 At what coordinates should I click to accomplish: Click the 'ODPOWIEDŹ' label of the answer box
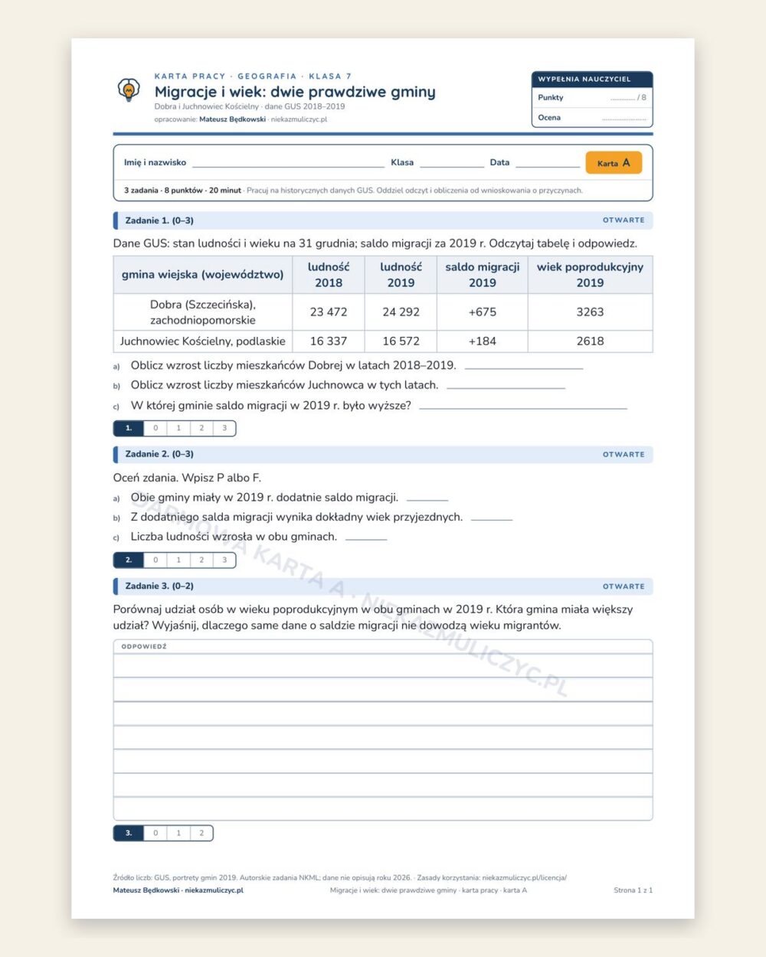point(144,647)
